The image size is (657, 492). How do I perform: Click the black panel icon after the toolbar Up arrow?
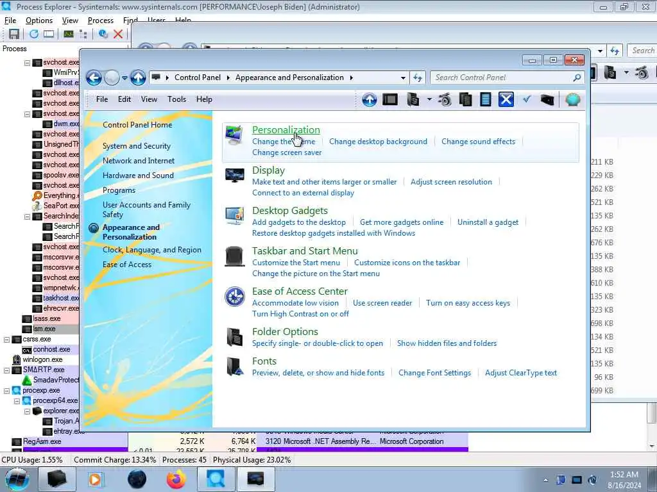point(390,99)
